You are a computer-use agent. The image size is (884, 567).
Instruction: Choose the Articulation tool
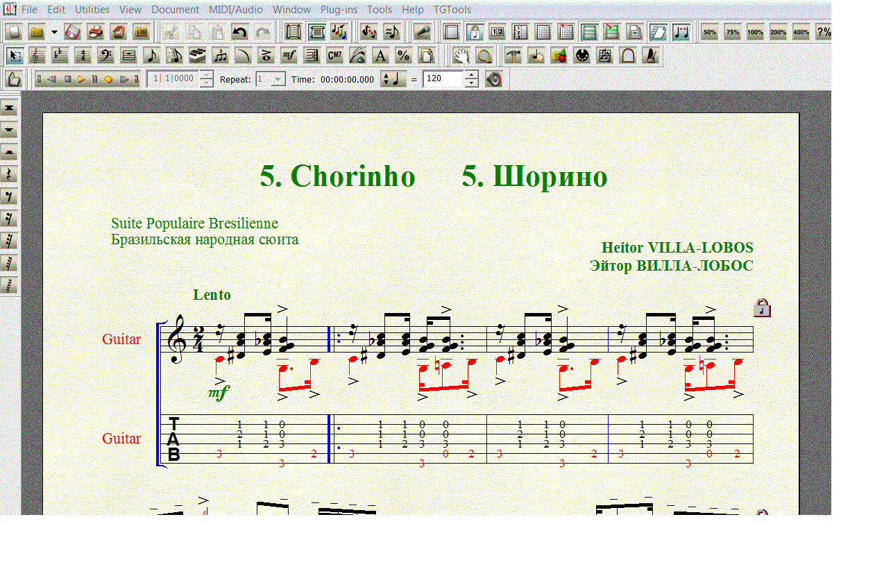266,56
